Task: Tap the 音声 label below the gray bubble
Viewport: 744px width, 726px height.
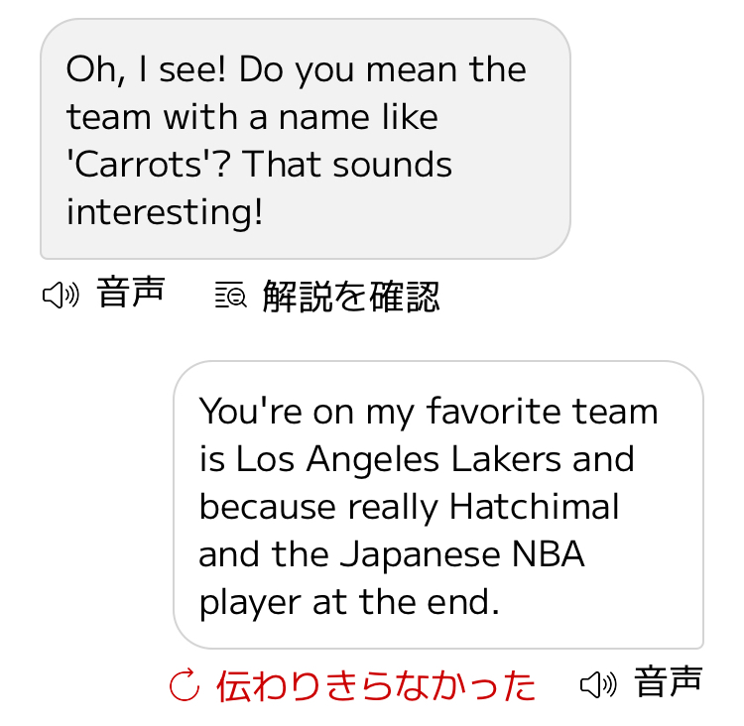Action: pos(131,294)
